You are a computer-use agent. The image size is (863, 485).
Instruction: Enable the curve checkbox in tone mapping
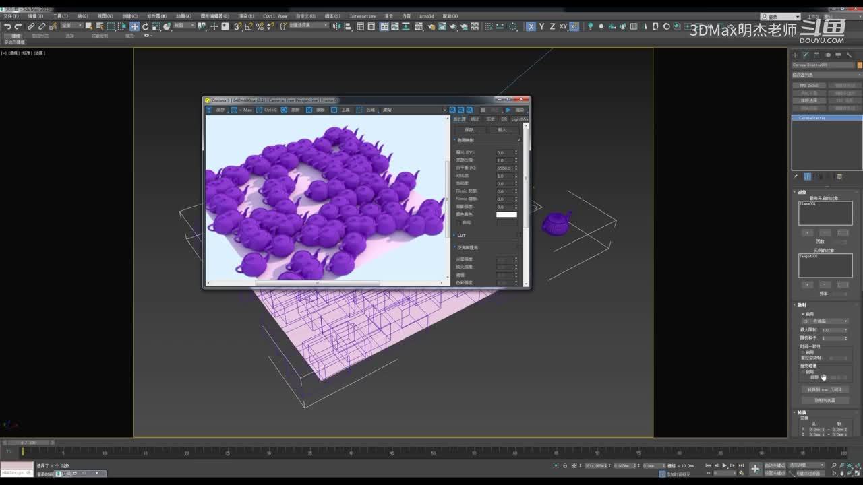coord(459,222)
